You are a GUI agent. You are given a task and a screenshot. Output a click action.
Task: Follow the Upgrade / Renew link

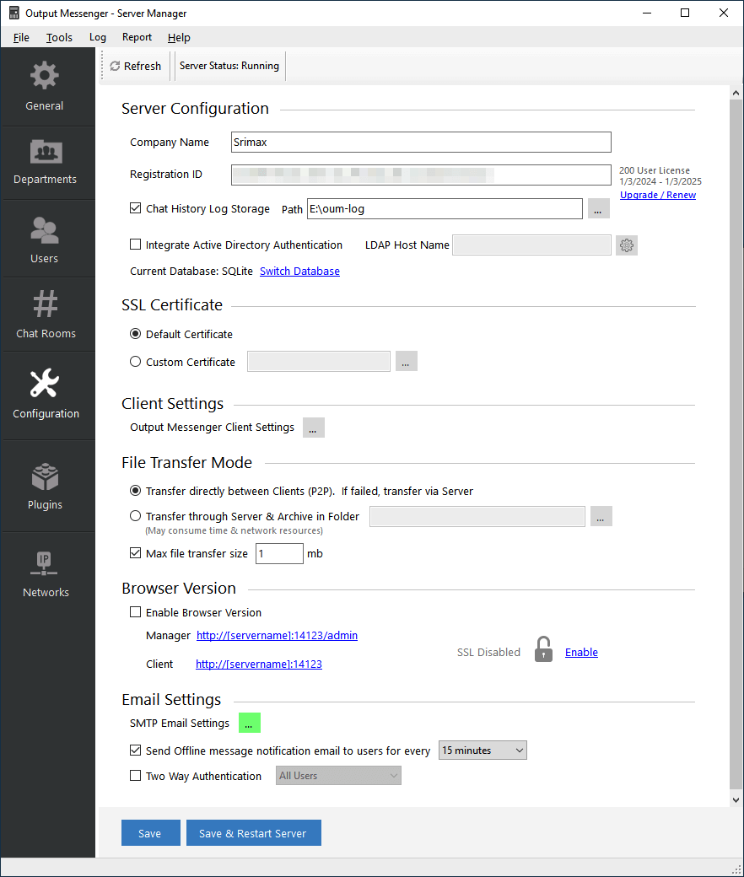[x=658, y=195]
